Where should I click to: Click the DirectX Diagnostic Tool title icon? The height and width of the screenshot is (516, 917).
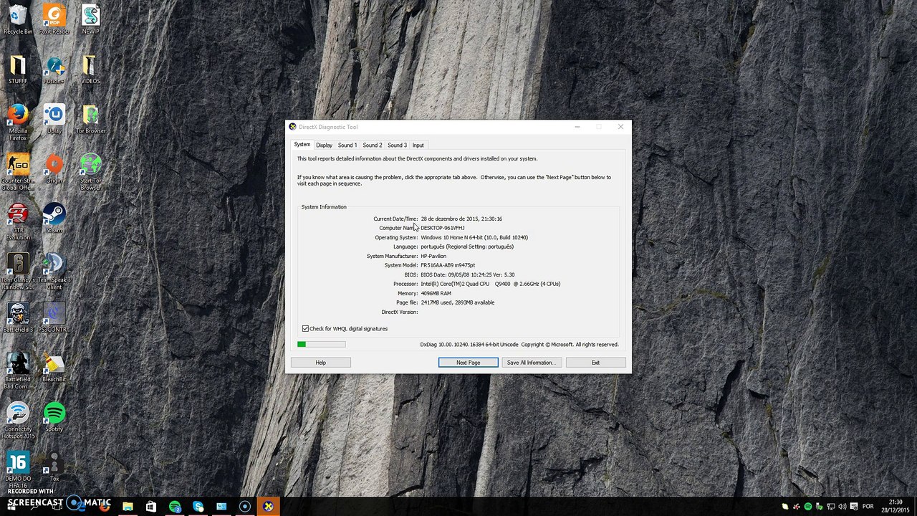tap(293, 127)
